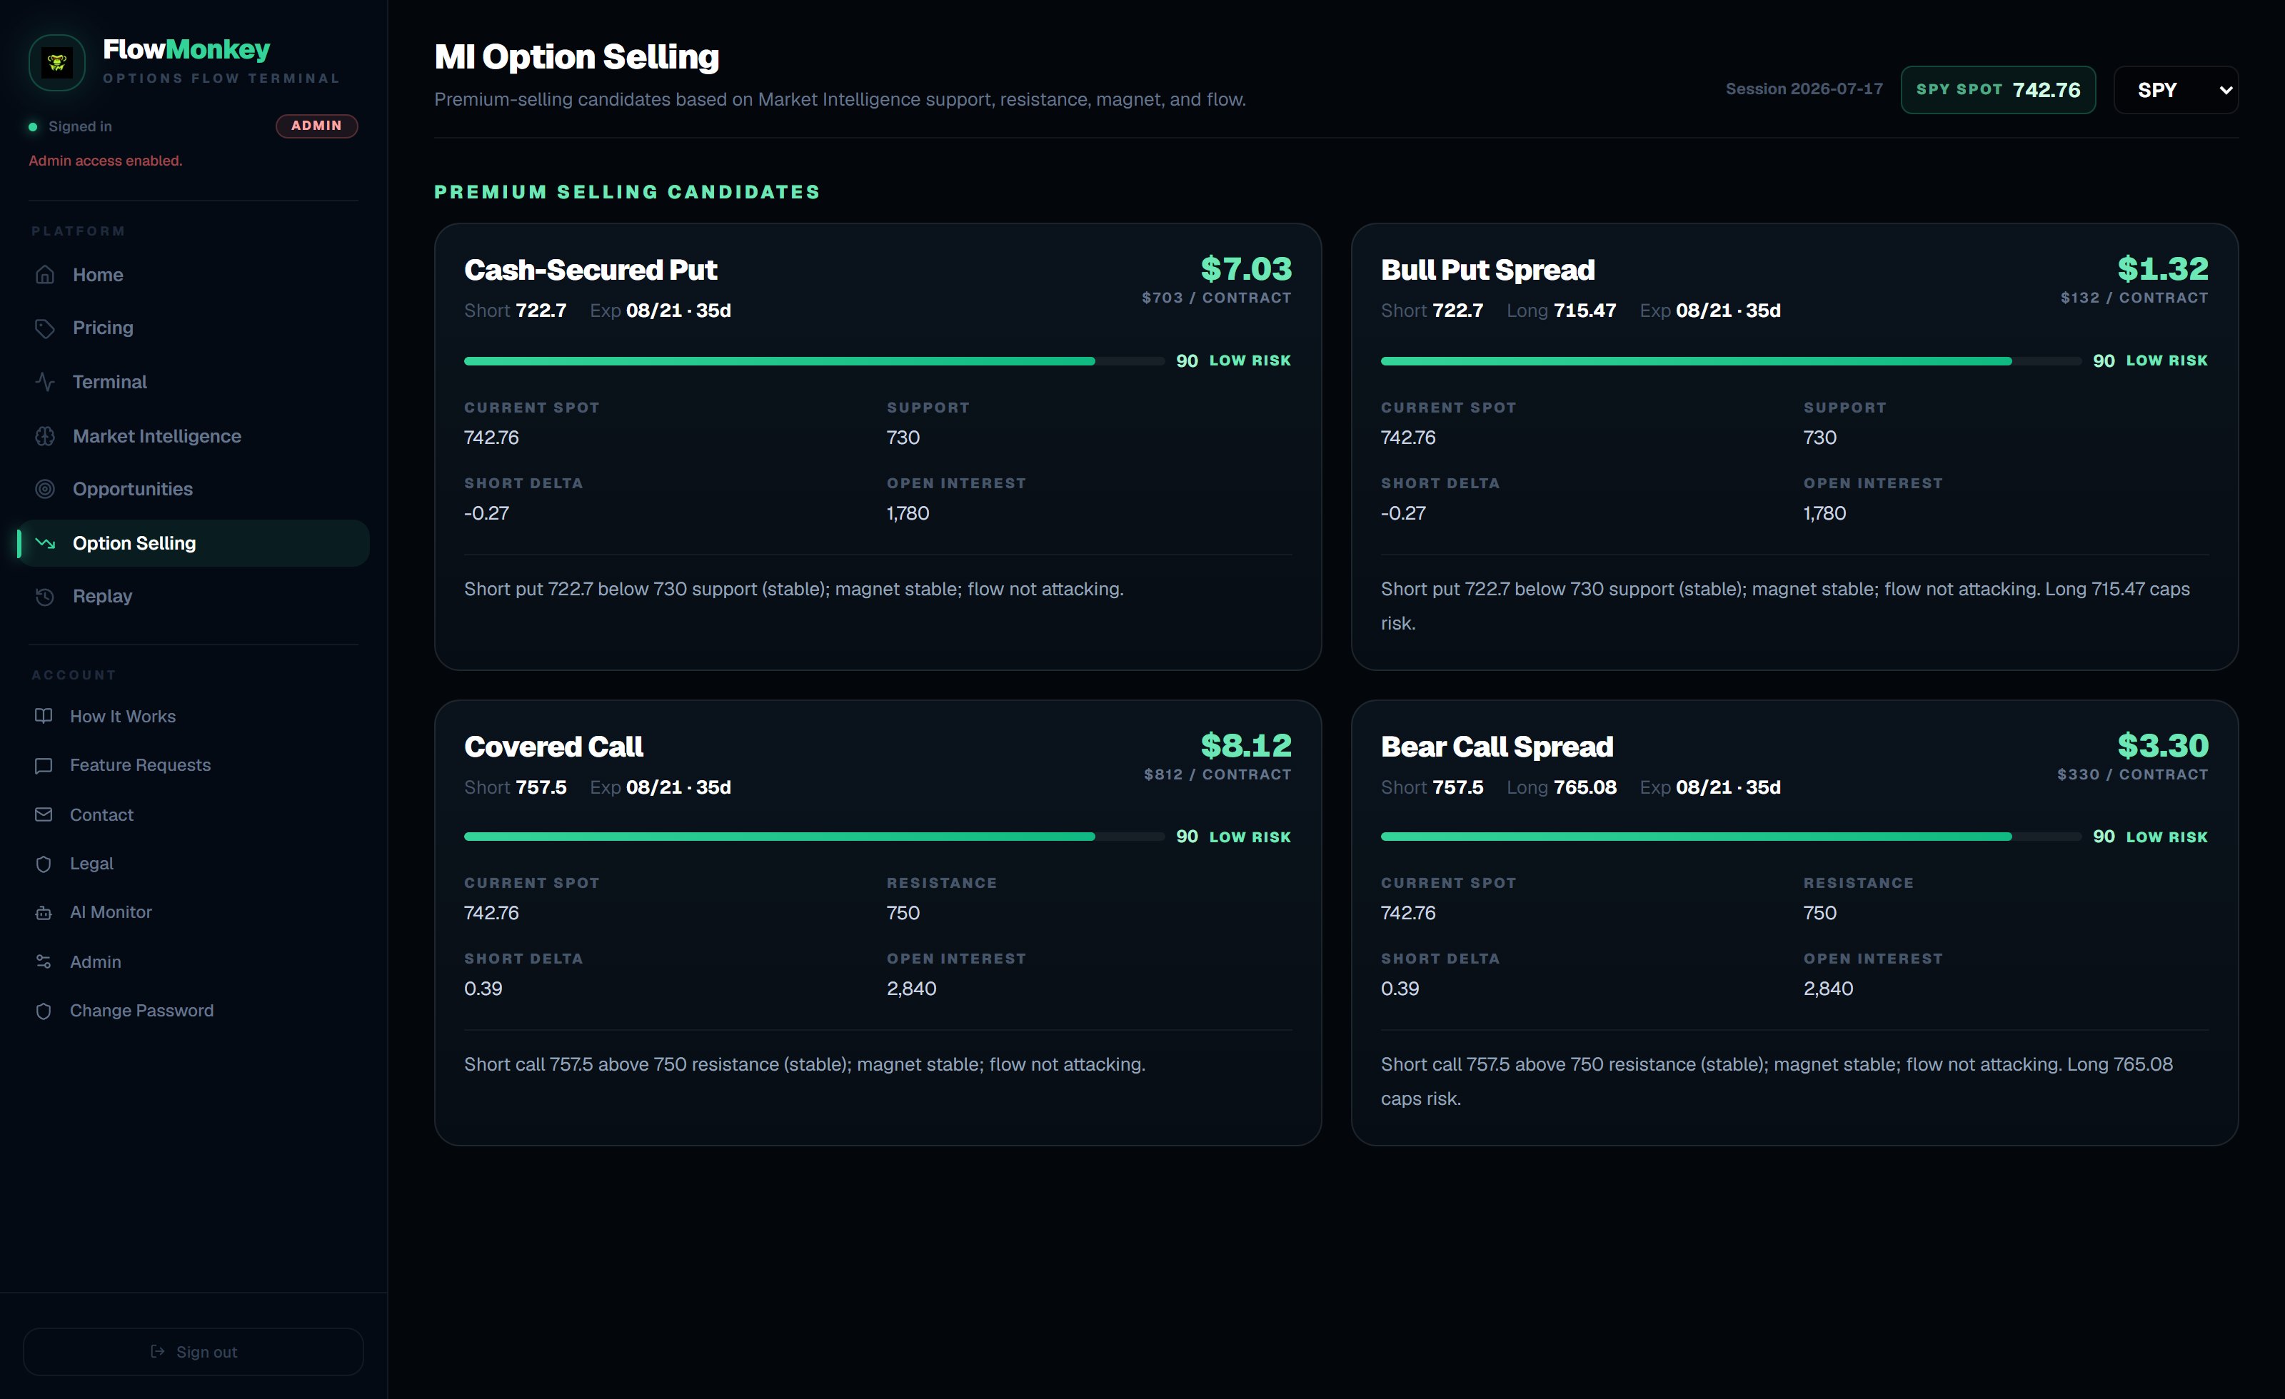Click Cash-Secured Put short delta -0.27
The height and width of the screenshot is (1399, 2285).
click(486, 512)
